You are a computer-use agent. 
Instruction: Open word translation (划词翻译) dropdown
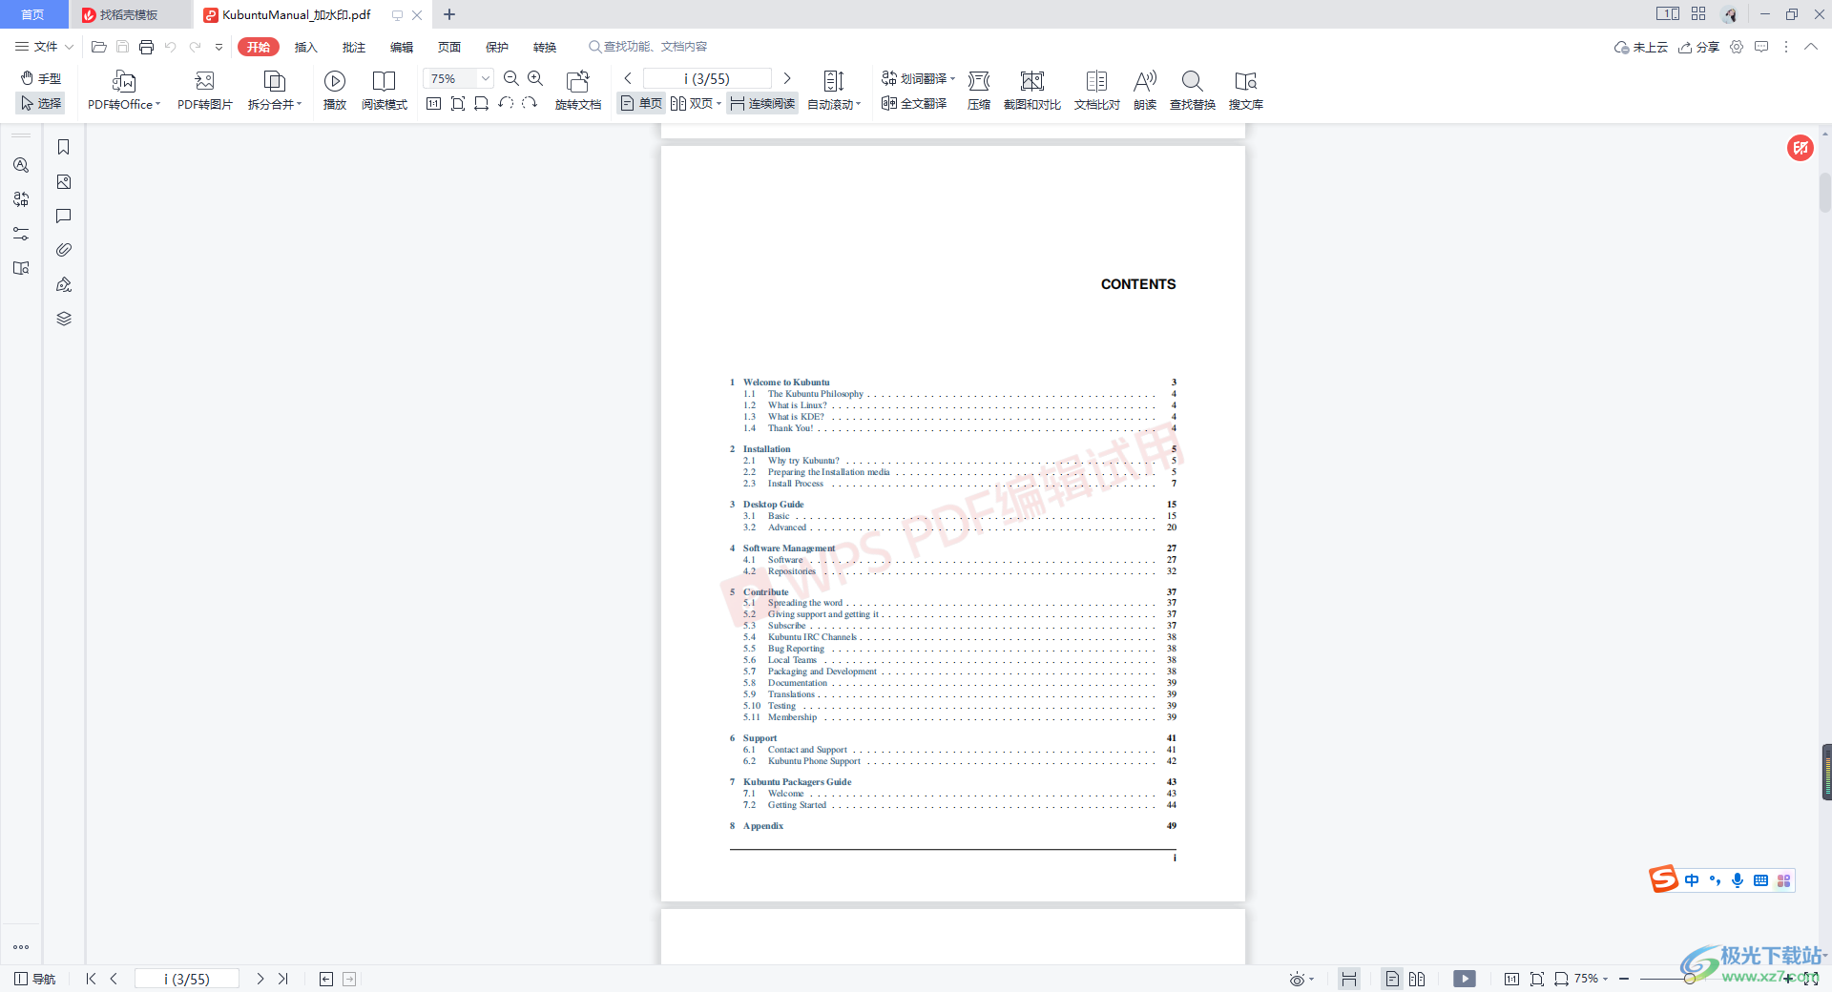click(918, 78)
